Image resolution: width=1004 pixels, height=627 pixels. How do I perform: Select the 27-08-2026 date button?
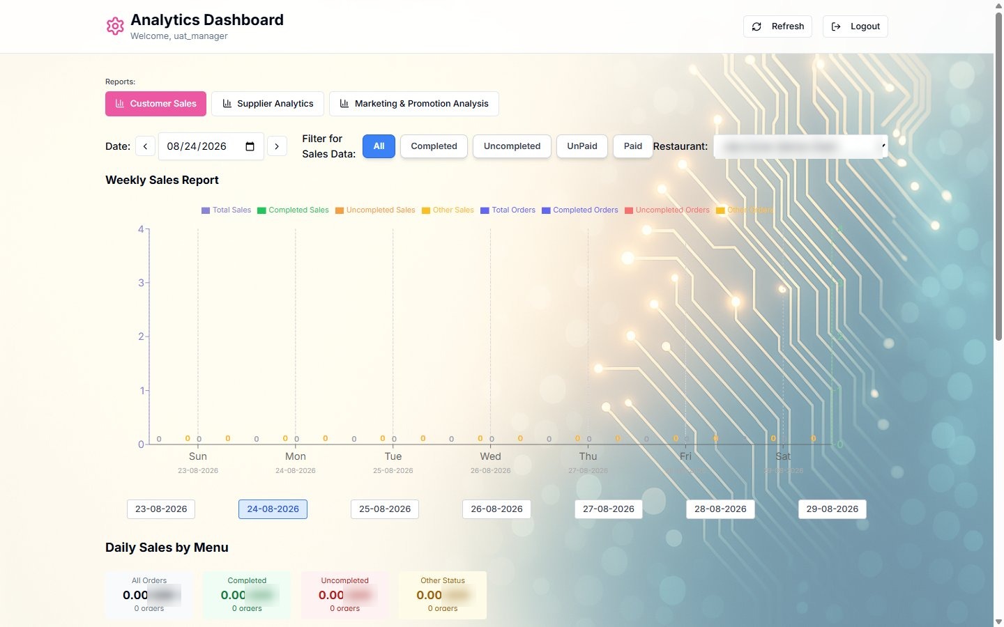click(x=609, y=509)
